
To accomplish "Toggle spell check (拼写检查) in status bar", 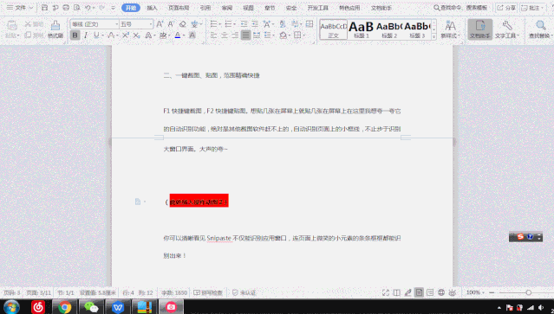I will click(x=208, y=293).
